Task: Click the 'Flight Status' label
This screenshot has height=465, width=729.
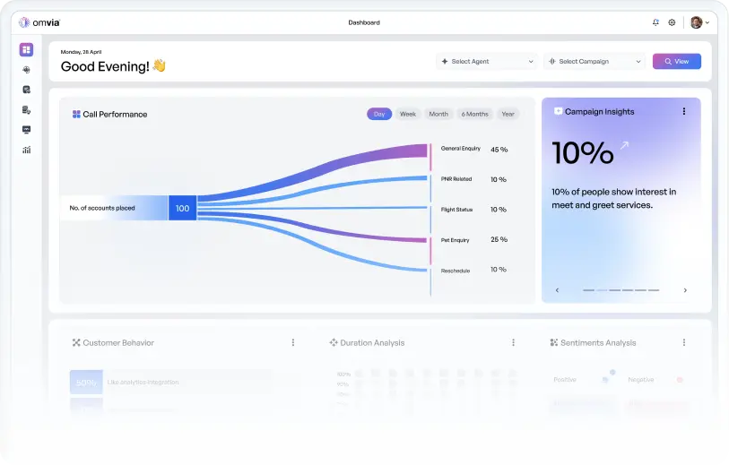Action: click(456, 210)
